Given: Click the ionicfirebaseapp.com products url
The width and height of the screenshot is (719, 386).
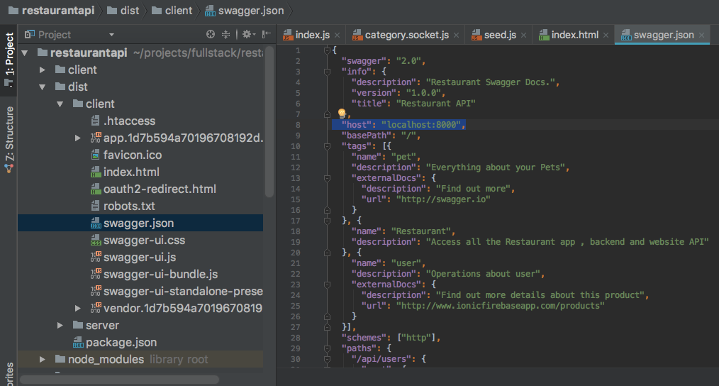Looking at the screenshot, I should click(x=501, y=306).
